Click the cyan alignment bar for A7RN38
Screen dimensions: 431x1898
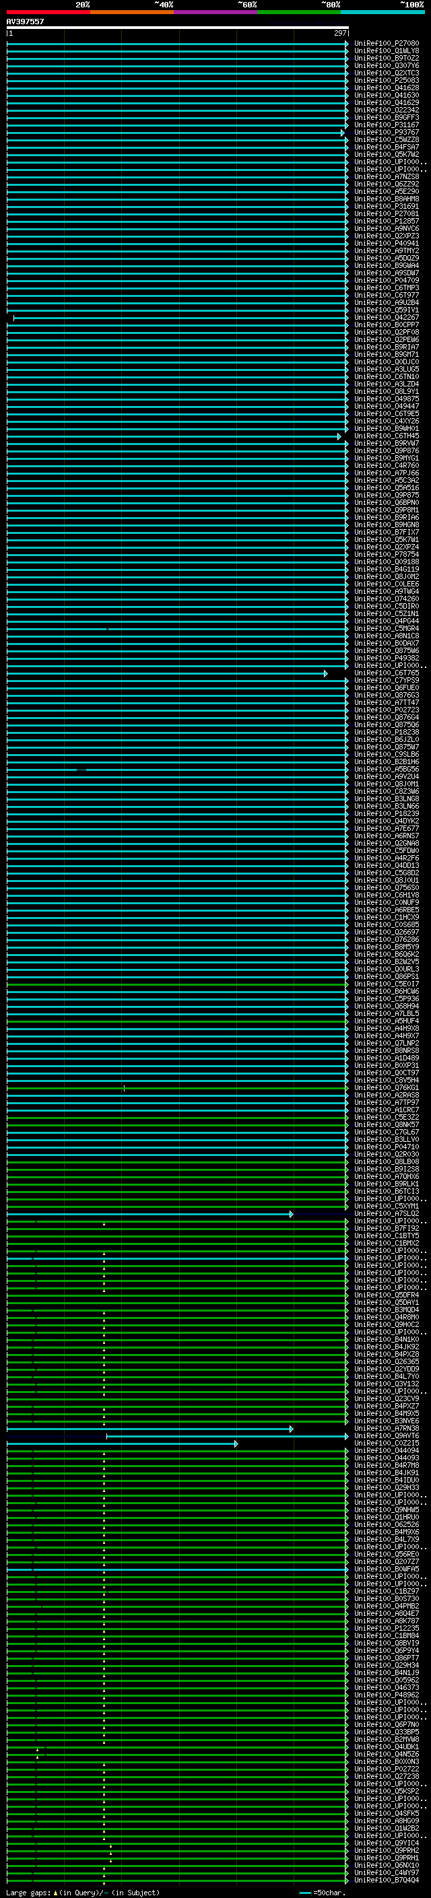(150, 1429)
